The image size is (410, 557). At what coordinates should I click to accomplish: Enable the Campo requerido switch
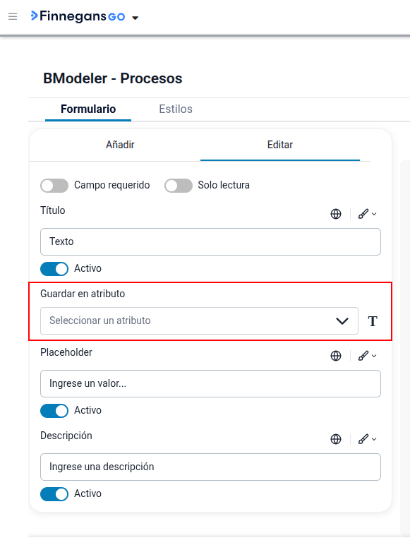point(54,186)
